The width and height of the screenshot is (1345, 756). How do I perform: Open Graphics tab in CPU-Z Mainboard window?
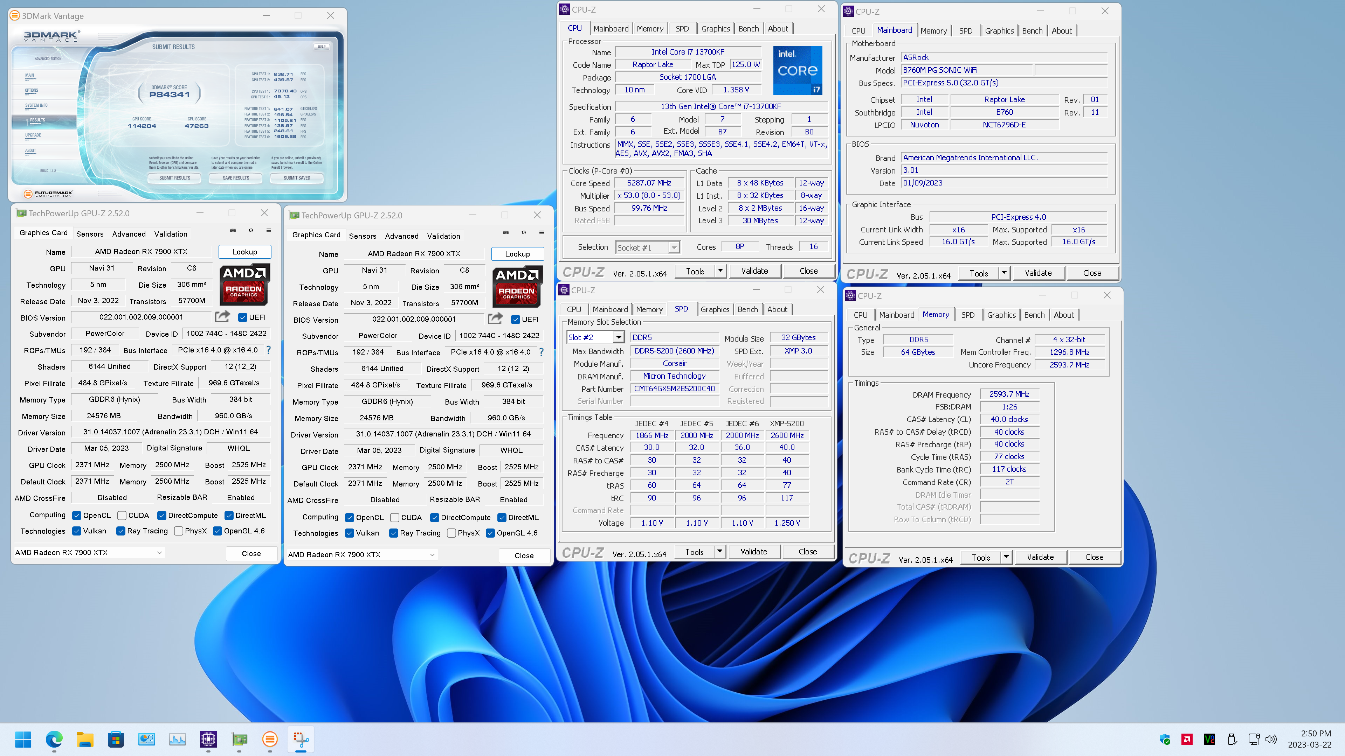[999, 31]
